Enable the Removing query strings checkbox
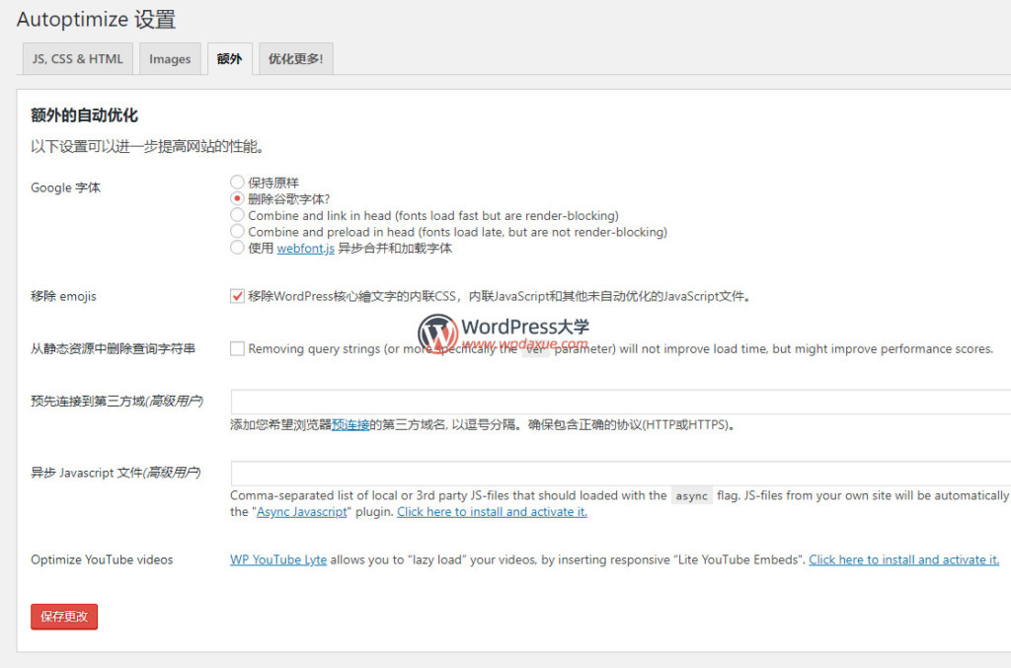Image resolution: width=1011 pixels, height=668 pixels. pyautogui.click(x=237, y=348)
